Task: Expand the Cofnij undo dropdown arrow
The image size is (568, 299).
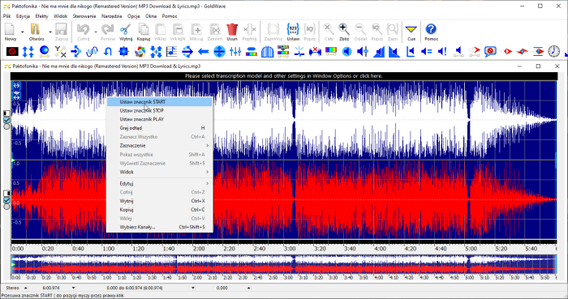Action: [96, 32]
